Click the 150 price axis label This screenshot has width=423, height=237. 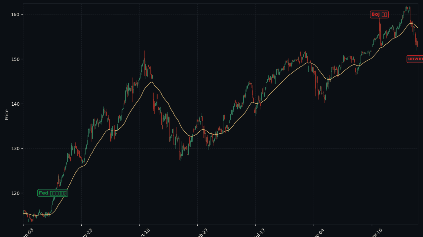tap(16, 59)
